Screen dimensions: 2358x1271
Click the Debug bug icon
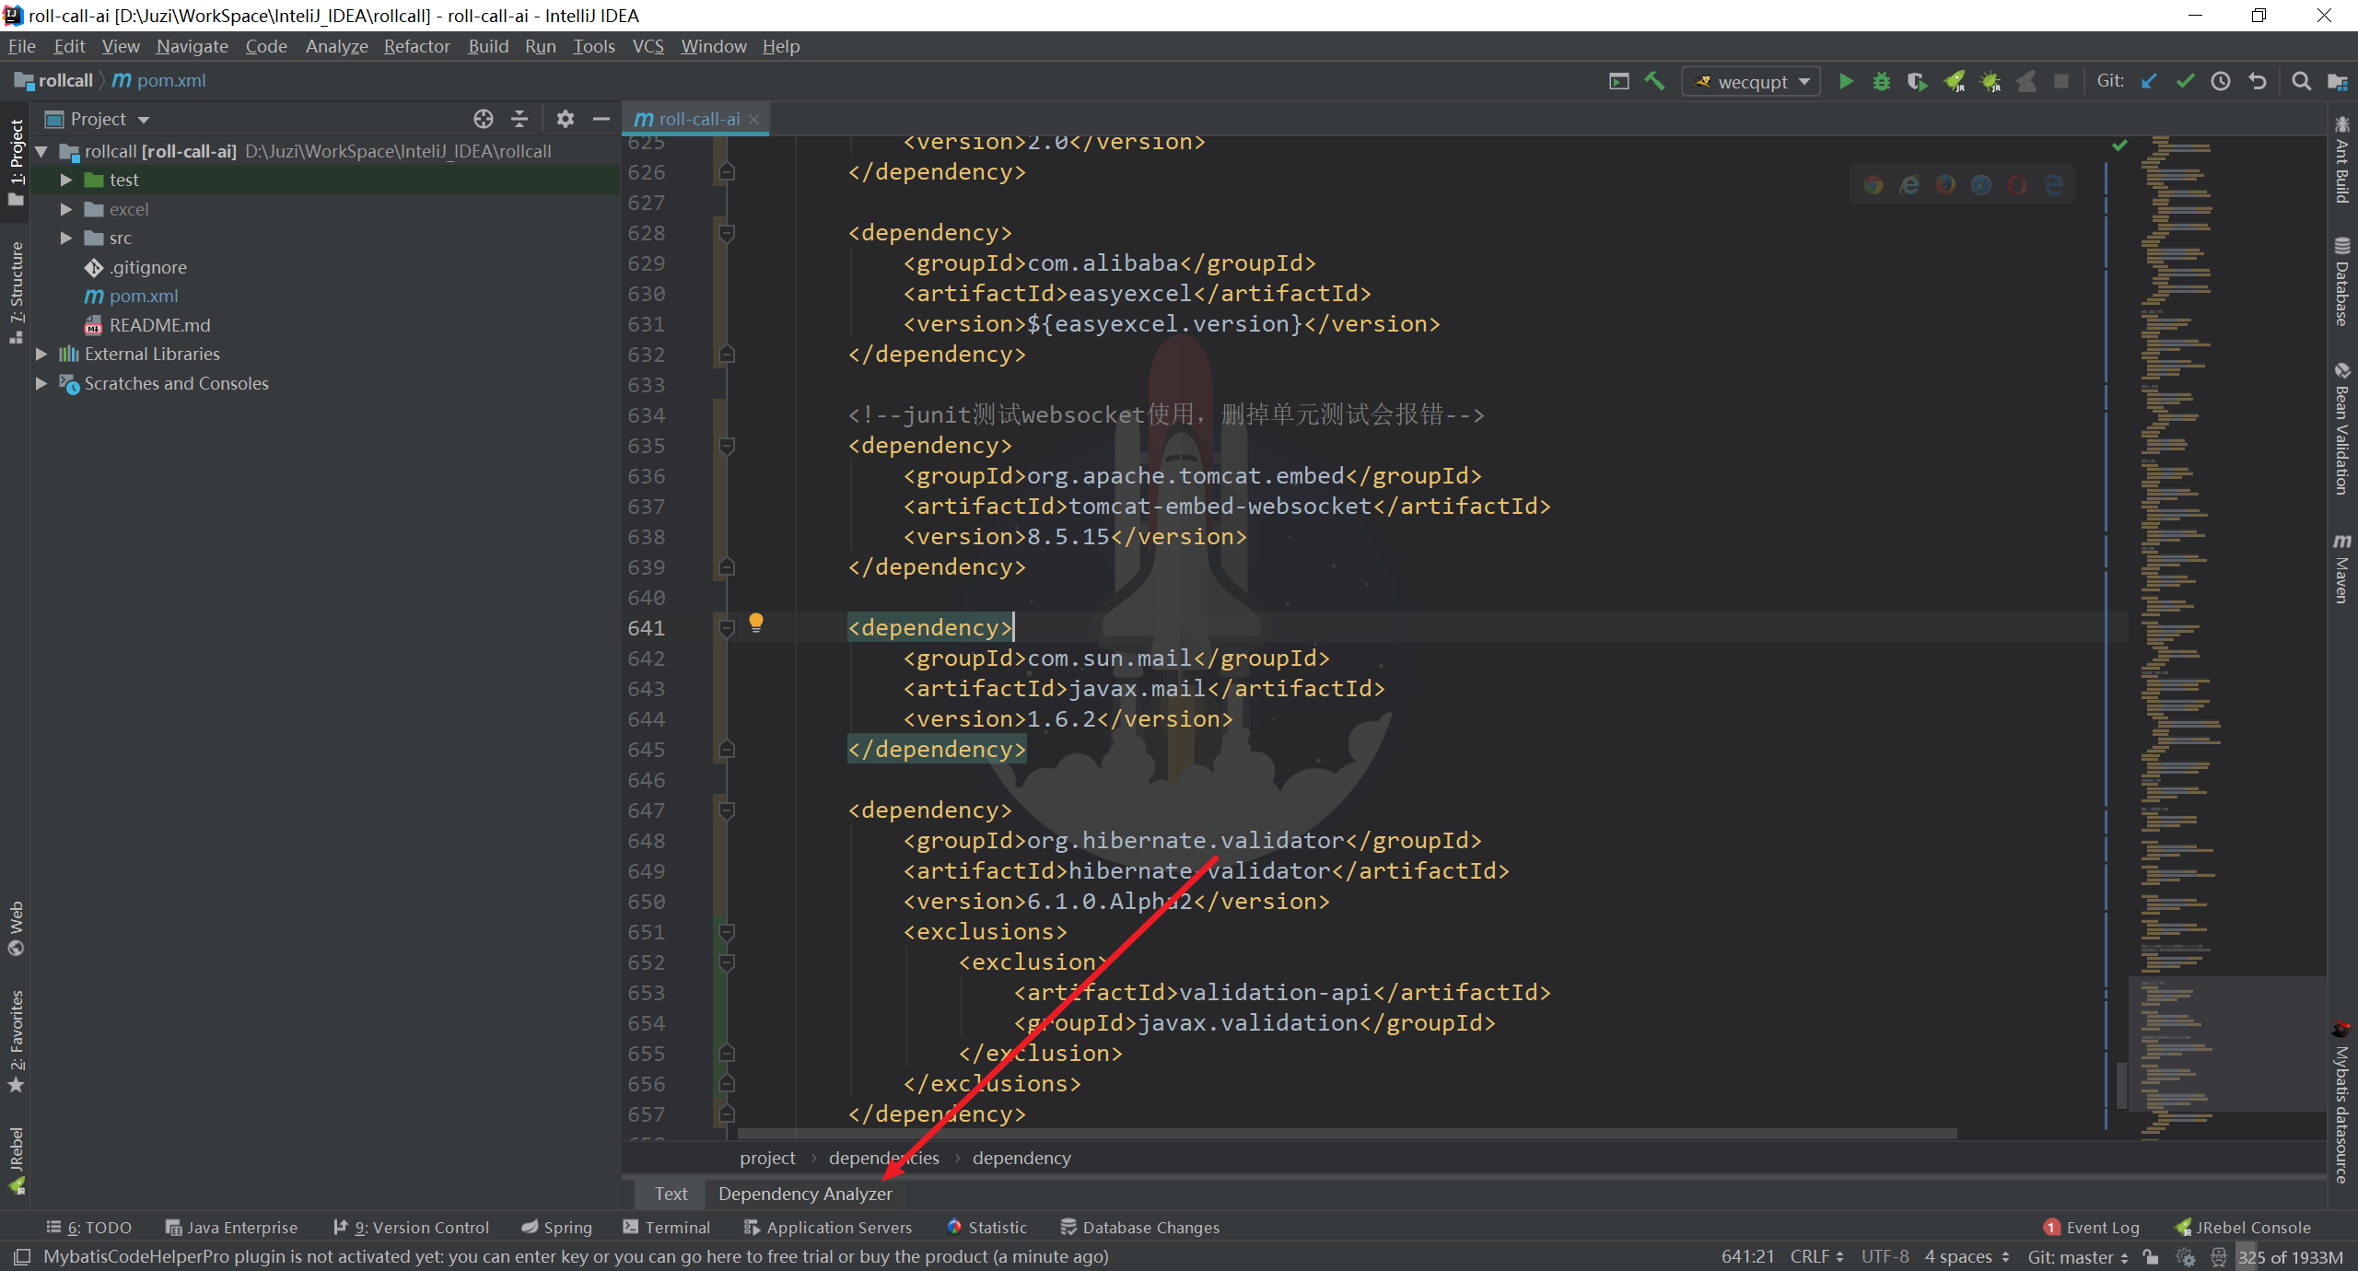pyautogui.click(x=1881, y=81)
